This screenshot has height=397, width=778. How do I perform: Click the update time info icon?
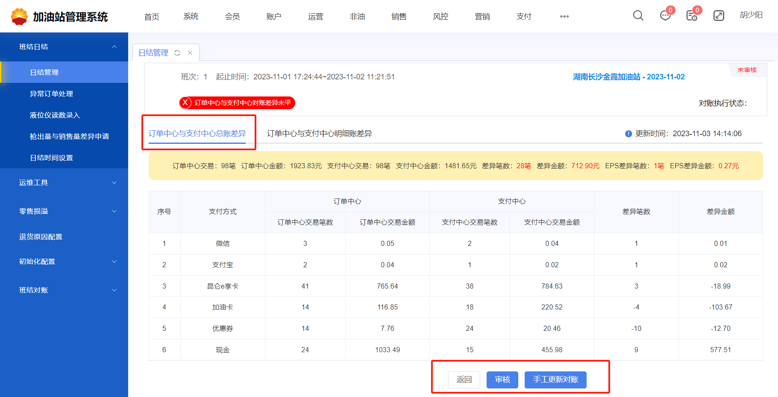pos(628,134)
